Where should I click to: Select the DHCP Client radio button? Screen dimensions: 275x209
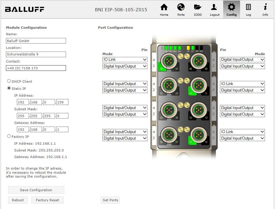click(x=9, y=81)
